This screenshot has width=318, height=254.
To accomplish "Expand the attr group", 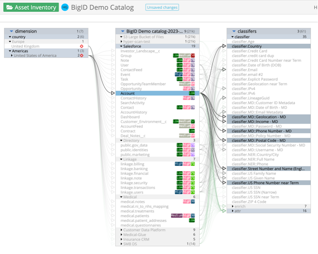I will pyautogui.click(x=233, y=211).
